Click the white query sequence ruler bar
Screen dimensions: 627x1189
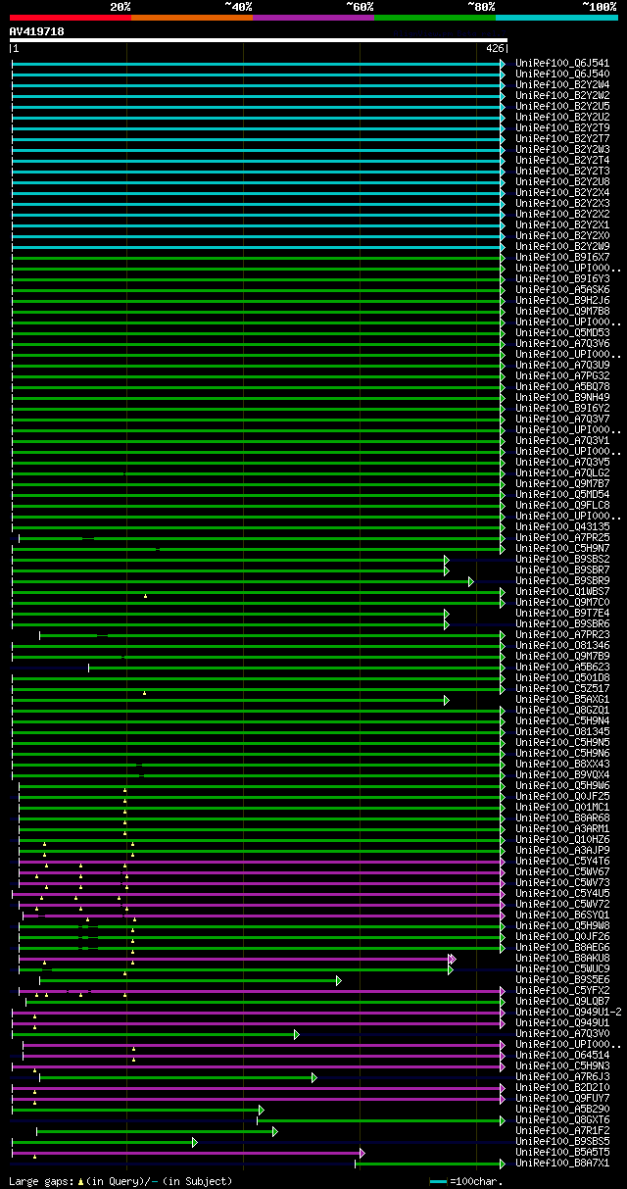click(x=258, y=40)
